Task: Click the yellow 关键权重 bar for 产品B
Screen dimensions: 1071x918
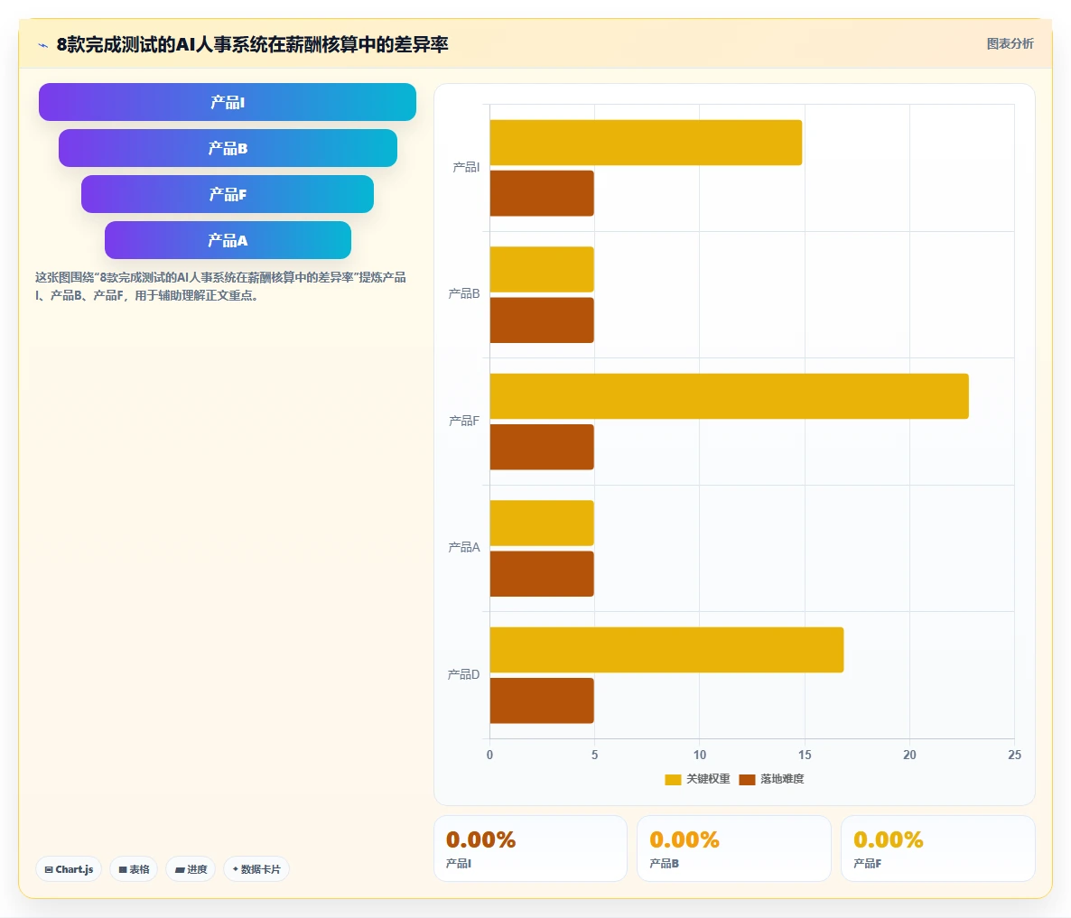Action: pos(542,269)
